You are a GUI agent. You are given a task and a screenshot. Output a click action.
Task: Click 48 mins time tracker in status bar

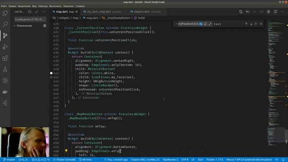coord(85,160)
